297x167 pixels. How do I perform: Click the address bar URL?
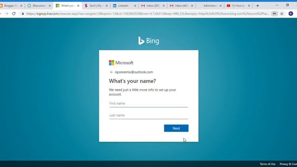pyautogui.click(x=148, y=13)
